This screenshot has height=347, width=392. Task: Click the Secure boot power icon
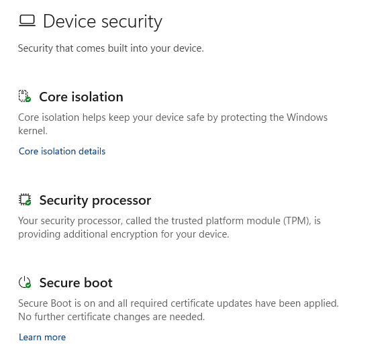pos(24,283)
